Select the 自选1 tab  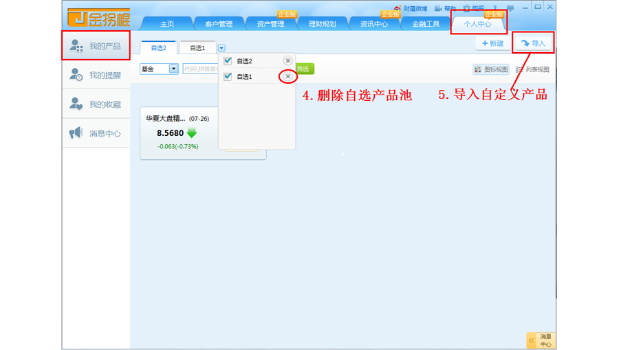[197, 48]
